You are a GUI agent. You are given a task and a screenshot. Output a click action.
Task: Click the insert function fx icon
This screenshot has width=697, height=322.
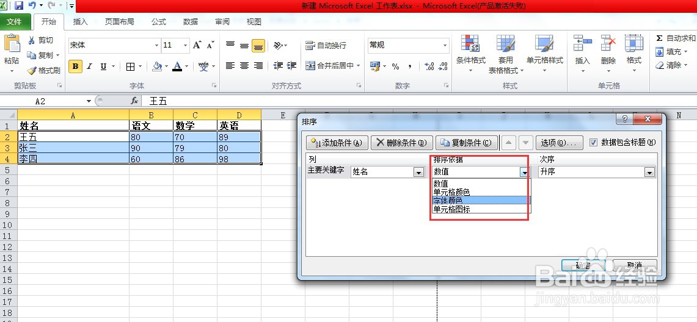(134, 101)
